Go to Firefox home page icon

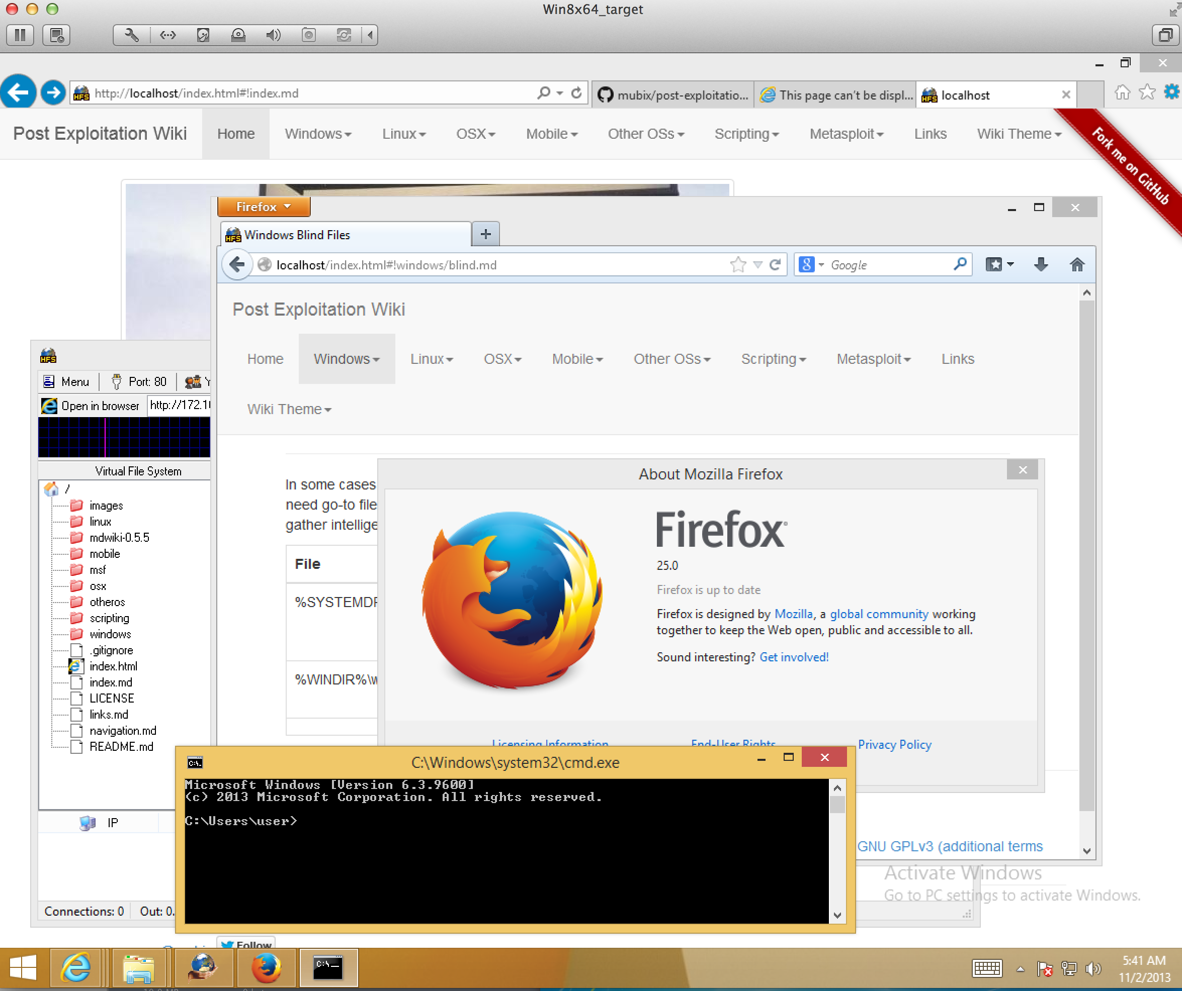(x=1077, y=264)
